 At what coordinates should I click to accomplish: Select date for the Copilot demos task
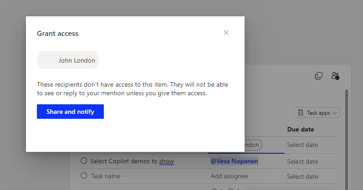click(302, 161)
